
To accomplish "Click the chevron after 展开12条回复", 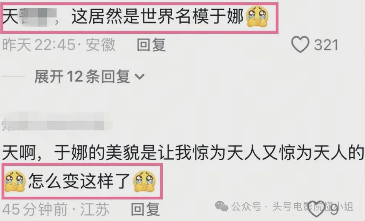I will coord(140,77).
